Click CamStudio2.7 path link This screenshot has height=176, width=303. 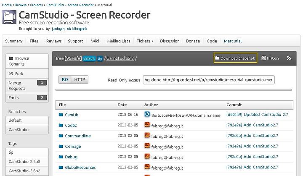point(120,58)
